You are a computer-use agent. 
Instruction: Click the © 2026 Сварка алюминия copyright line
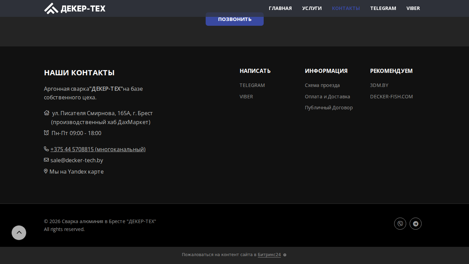point(100,221)
